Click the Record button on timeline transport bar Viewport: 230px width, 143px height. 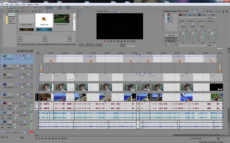point(36,138)
